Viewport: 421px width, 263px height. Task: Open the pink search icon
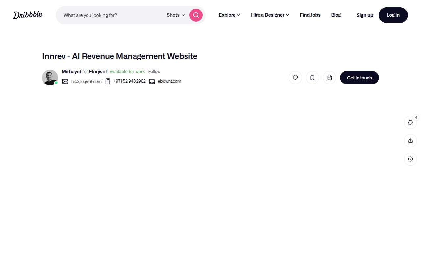coord(196,15)
